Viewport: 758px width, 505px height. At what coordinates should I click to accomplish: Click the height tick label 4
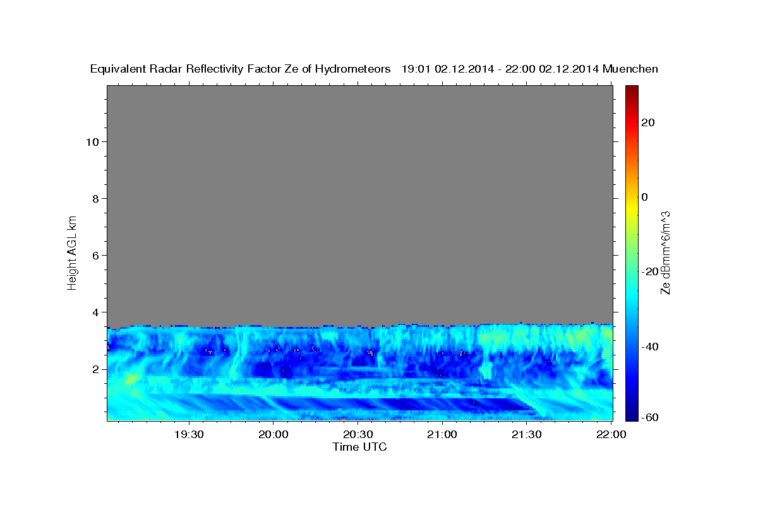click(96, 312)
